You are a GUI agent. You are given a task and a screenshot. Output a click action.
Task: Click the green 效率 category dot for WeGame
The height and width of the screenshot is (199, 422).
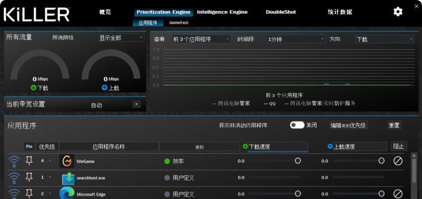[167, 161]
